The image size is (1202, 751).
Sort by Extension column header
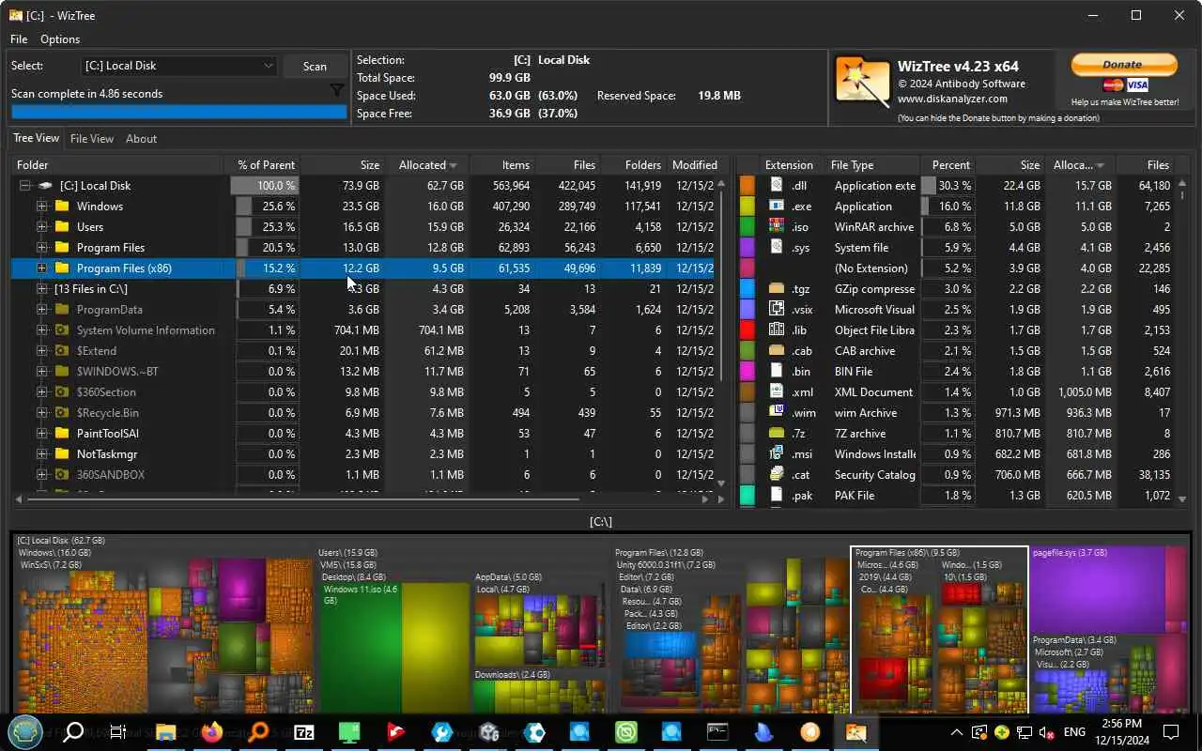(x=789, y=164)
